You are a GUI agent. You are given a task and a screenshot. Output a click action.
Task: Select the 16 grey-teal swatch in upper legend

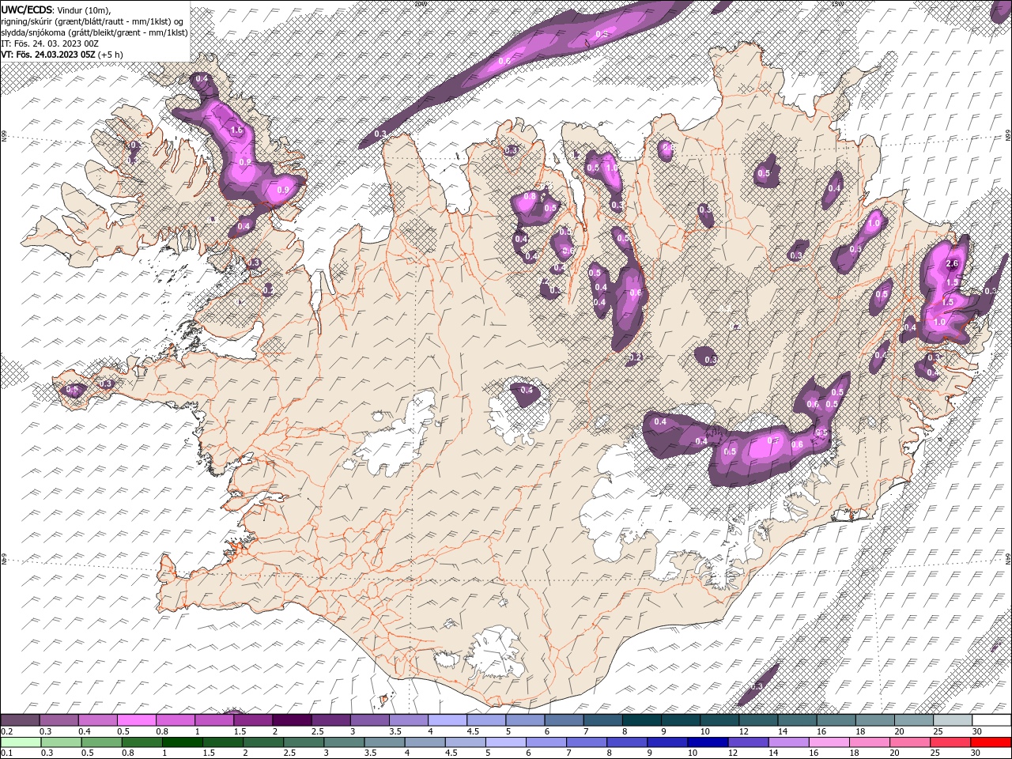pyautogui.click(x=836, y=720)
